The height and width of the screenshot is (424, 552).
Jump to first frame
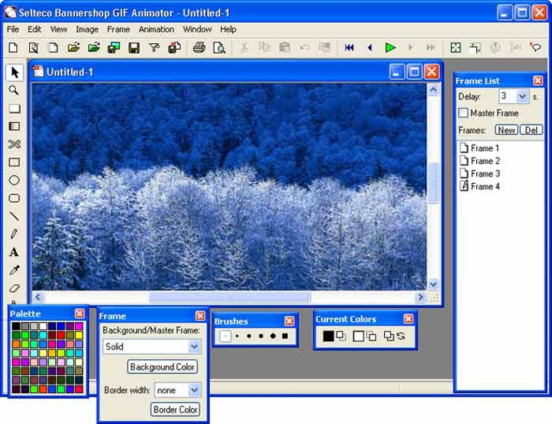[349, 48]
